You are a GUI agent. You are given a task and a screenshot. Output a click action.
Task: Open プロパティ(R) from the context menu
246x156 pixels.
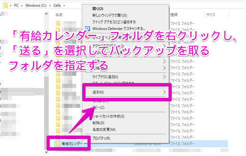[101, 138]
